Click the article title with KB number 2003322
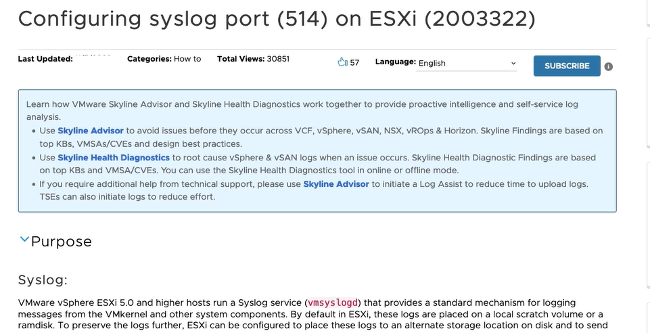Image resolution: width=650 pixels, height=333 pixels. [x=277, y=19]
